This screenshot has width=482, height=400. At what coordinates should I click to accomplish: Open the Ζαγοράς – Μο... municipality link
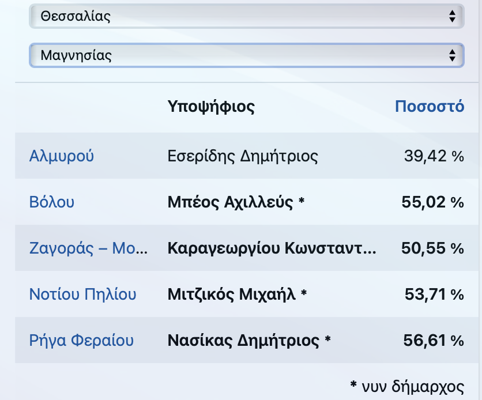pyautogui.click(x=89, y=248)
